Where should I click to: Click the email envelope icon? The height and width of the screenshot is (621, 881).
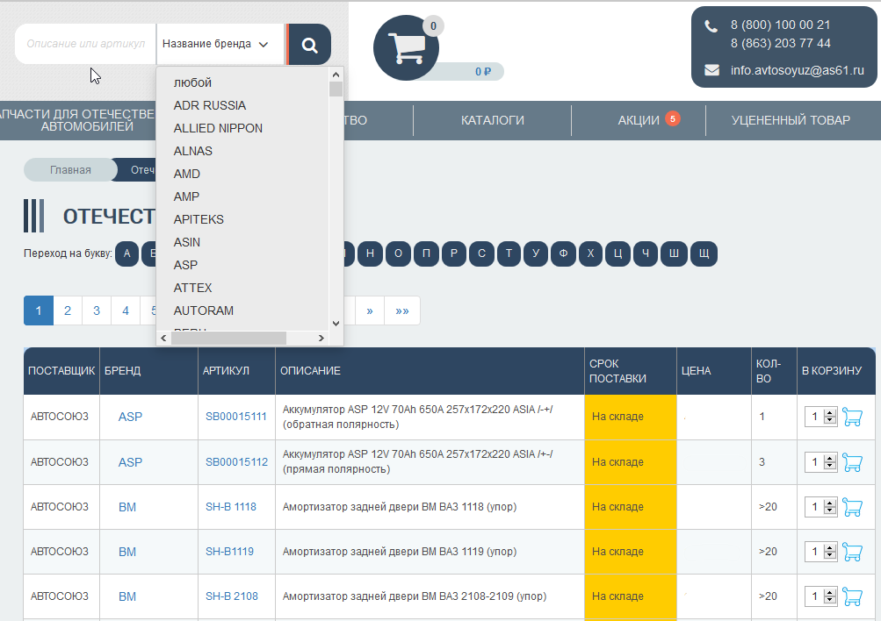711,70
